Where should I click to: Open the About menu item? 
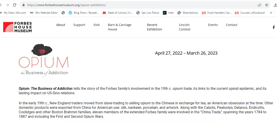61,25
